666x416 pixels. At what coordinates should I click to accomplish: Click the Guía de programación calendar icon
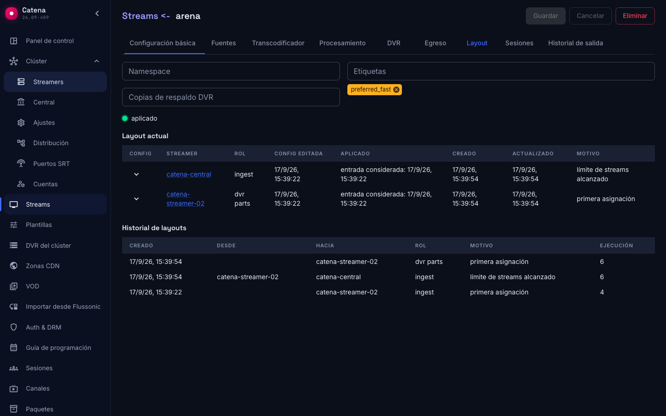14,348
